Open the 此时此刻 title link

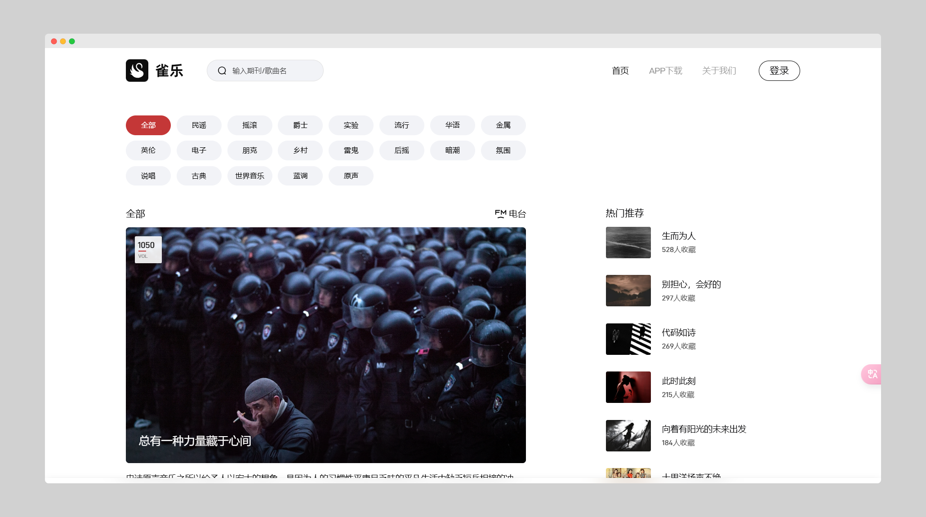pyautogui.click(x=679, y=381)
